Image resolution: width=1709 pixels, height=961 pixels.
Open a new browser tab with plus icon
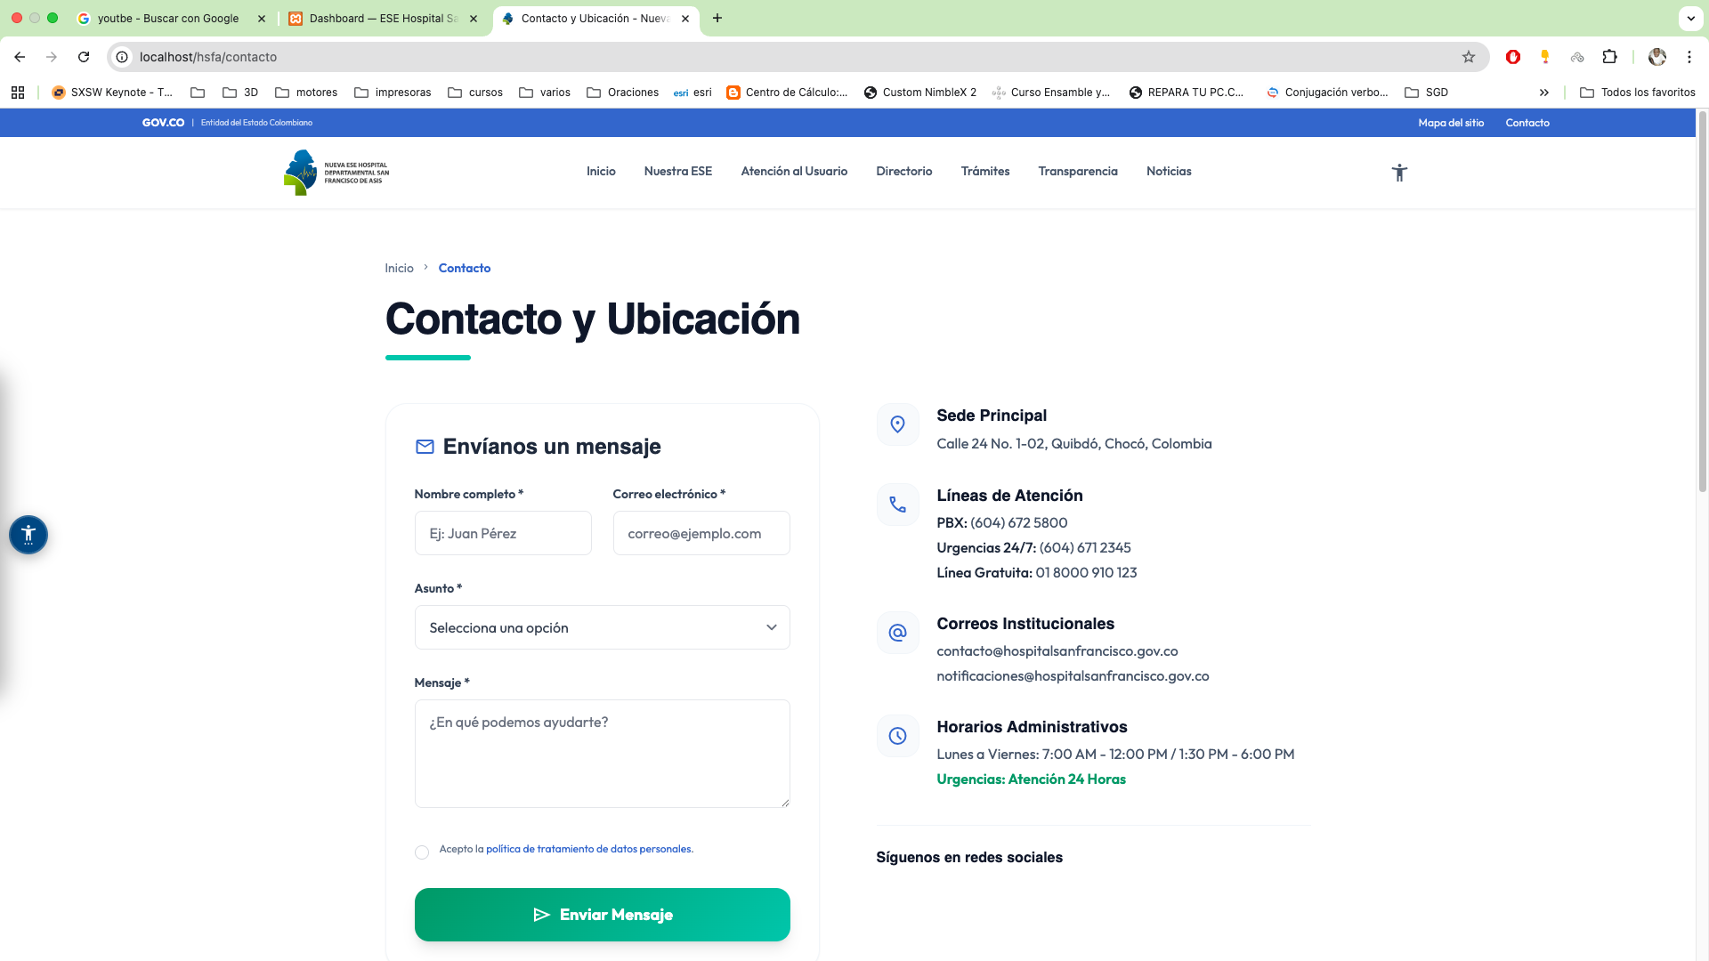pos(717,18)
